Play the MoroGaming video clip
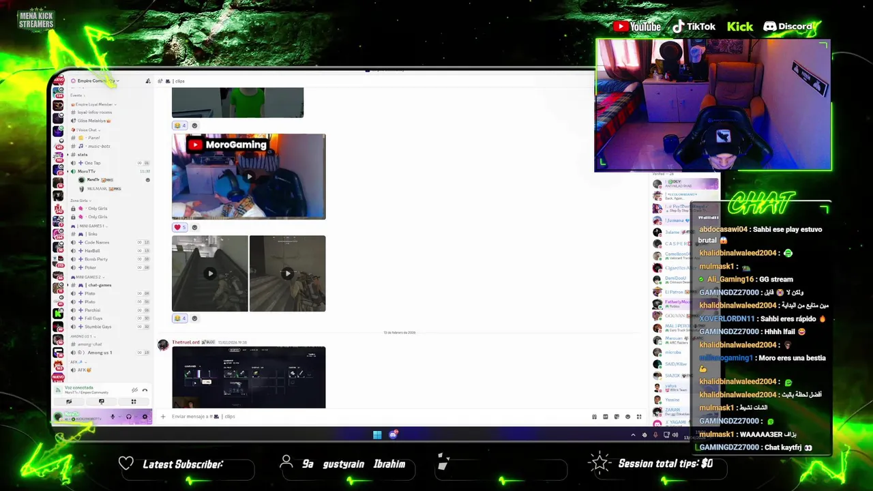Viewport: 873px width, 491px height. 249,177
